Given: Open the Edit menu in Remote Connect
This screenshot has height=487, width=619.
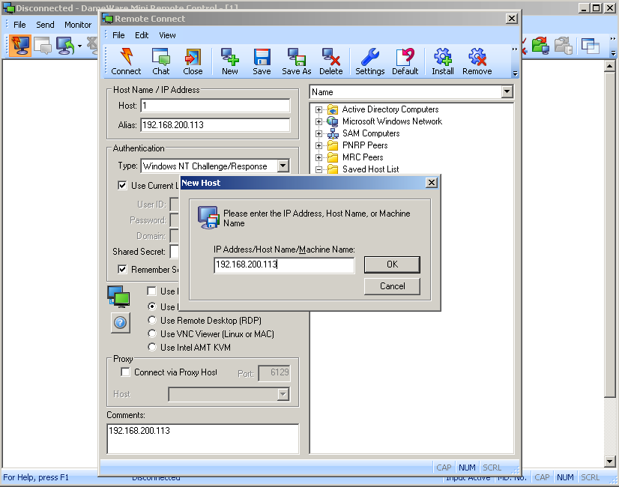Looking at the screenshot, I should pos(142,35).
